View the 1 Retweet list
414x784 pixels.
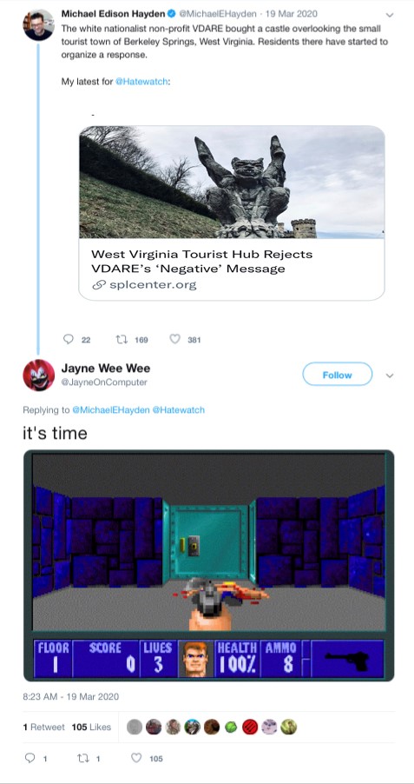pyautogui.click(x=44, y=727)
